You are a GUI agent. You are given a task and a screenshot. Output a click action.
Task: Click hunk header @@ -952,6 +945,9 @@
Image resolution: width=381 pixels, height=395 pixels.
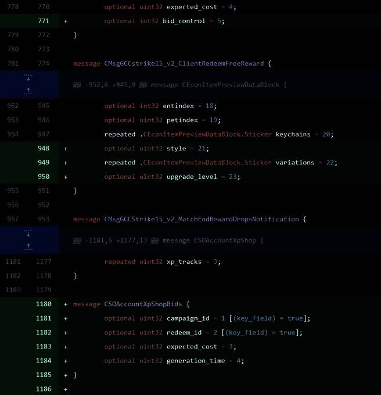point(180,85)
